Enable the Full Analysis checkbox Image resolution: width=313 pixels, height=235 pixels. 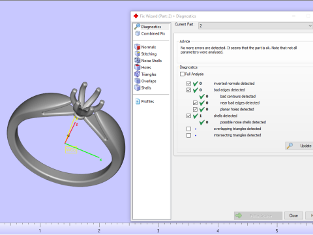(x=182, y=74)
